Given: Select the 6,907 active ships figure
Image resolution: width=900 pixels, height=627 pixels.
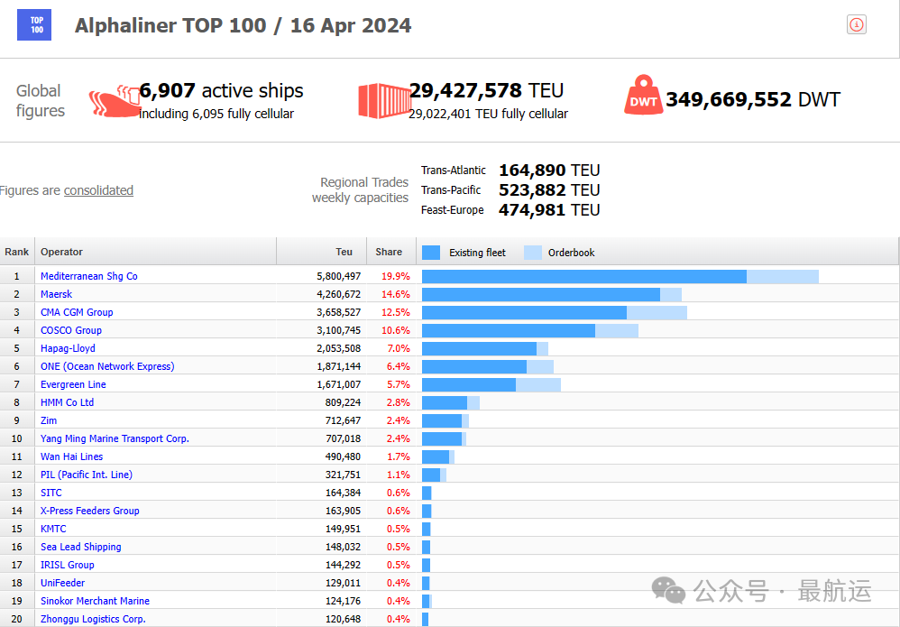Looking at the screenshot, I should coord(221,91).
